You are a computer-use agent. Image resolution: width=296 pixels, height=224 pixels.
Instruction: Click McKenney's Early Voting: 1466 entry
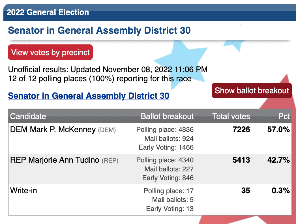pyautogui.click(x=166, y=147)
